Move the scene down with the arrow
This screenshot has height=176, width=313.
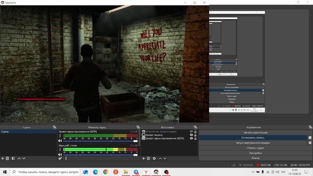(24, 158)
